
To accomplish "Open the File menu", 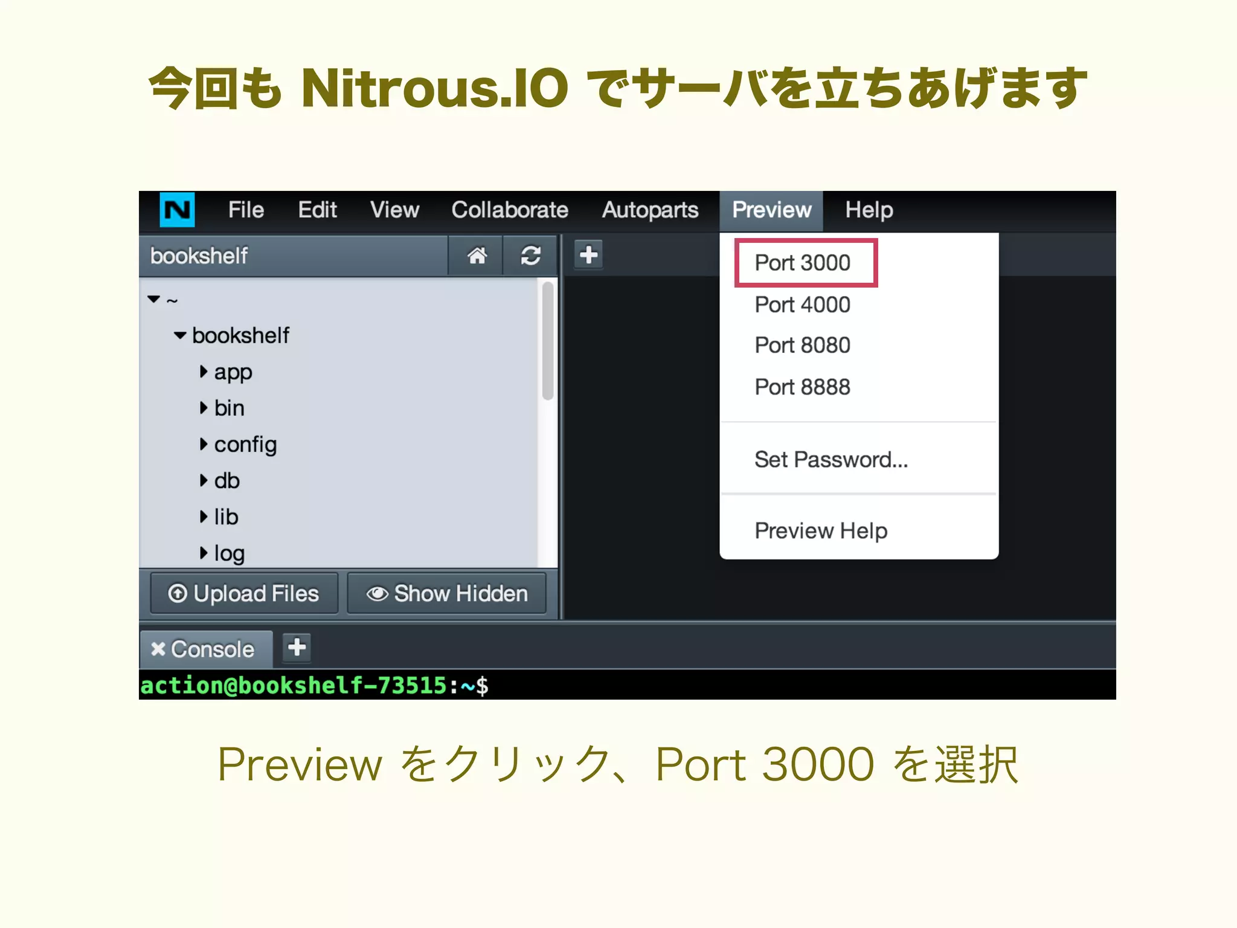I will [x=246, y=210].
